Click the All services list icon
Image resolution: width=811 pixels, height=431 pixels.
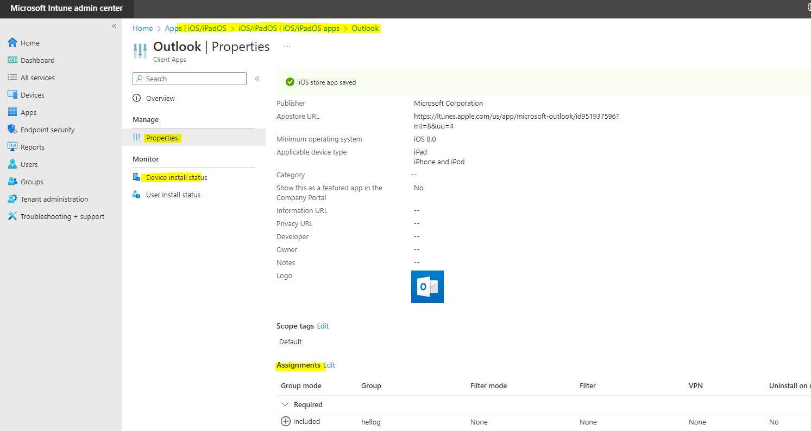click(12, 78)
